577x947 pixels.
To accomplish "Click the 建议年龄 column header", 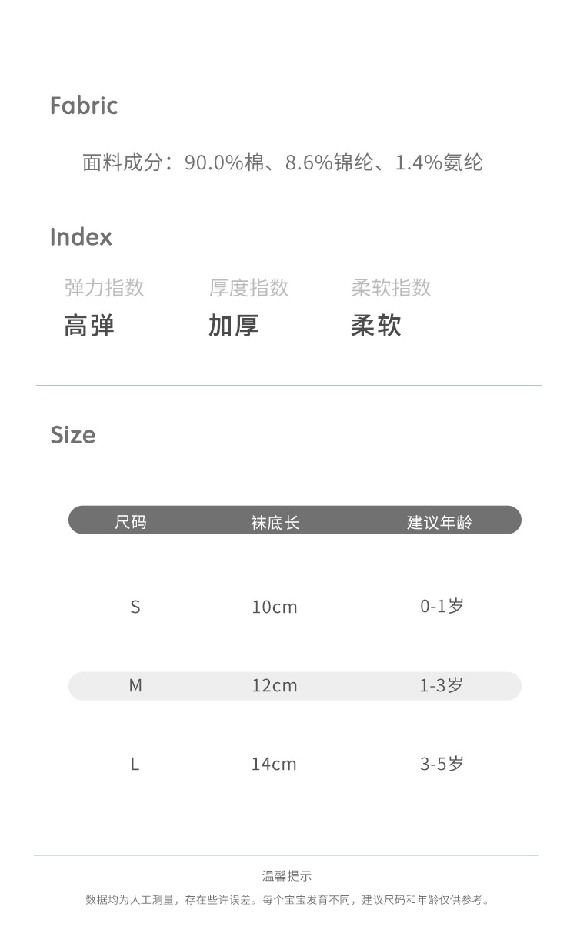I will click(x=439, y=522).
